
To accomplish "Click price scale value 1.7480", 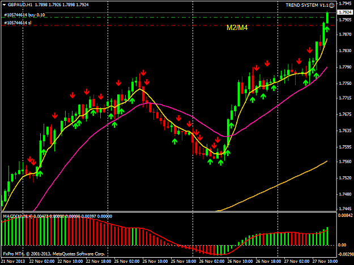I will click(x=345, y=194).
